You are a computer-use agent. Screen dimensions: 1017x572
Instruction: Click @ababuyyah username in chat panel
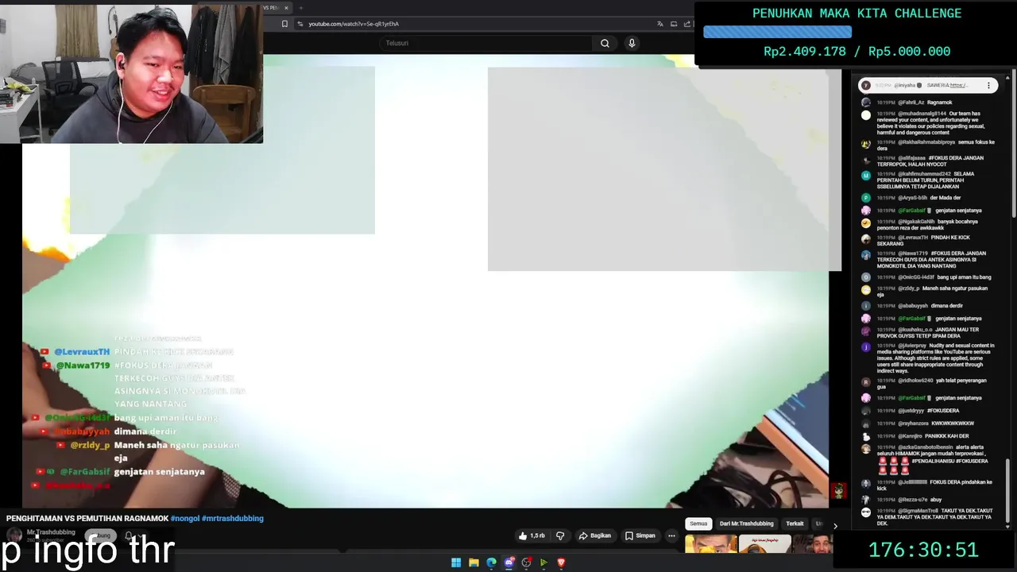pos(913,306)
